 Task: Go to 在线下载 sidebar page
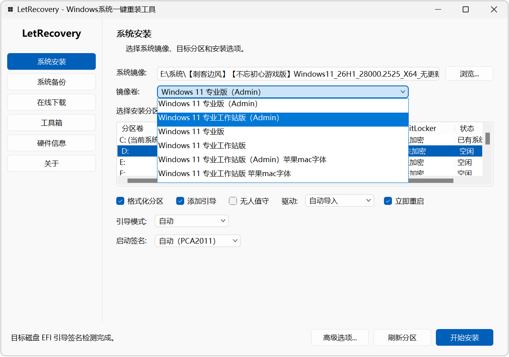pyautogui.click(x=52, y=102)
